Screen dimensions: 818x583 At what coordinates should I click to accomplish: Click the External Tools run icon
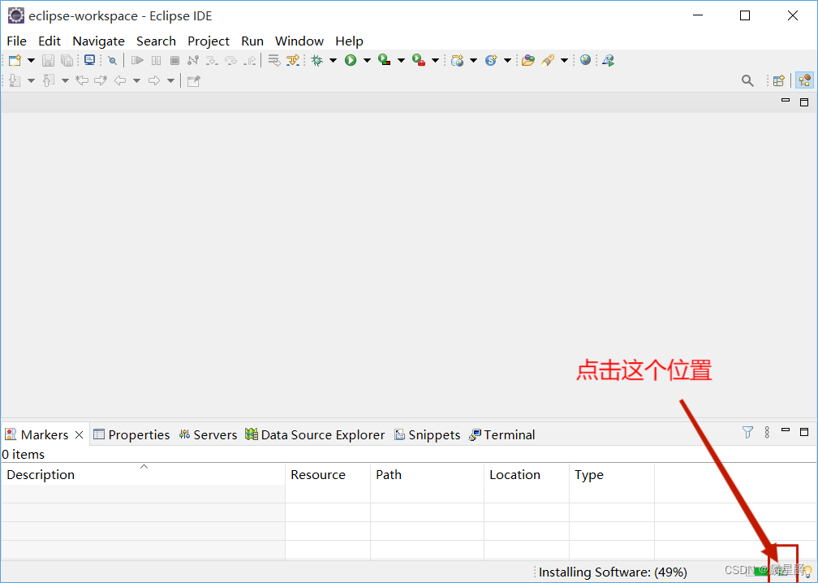click(x=419, y=61)
